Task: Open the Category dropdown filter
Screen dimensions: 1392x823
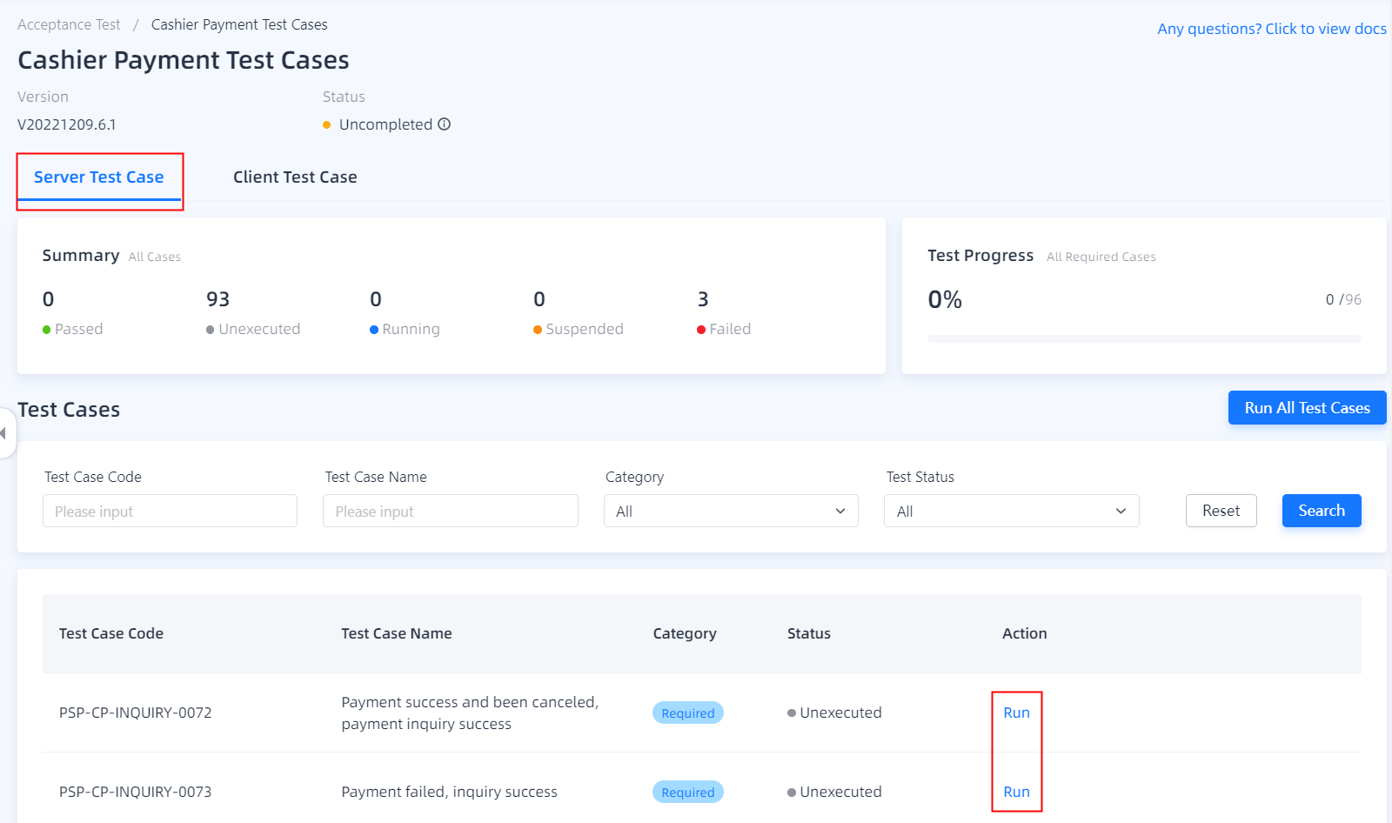Action: click(x=731, y=511)
